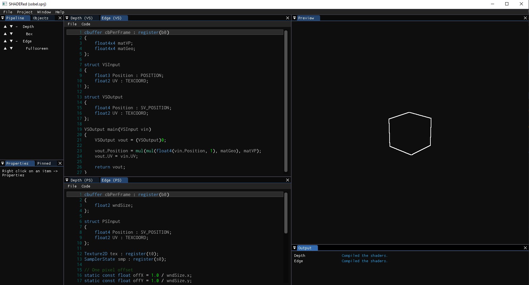
Task: Move Box item down with arrow
Action: pos(11,34)
